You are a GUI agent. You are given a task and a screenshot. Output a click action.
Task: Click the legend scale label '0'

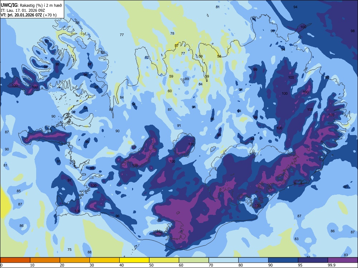click(1, 265)
